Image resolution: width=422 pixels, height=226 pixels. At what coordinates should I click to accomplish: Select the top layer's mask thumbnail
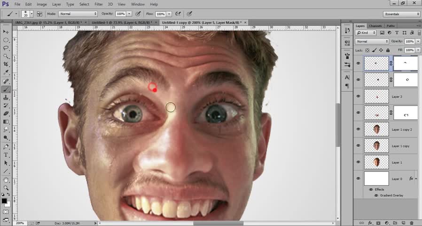click(x=405, y=64)
